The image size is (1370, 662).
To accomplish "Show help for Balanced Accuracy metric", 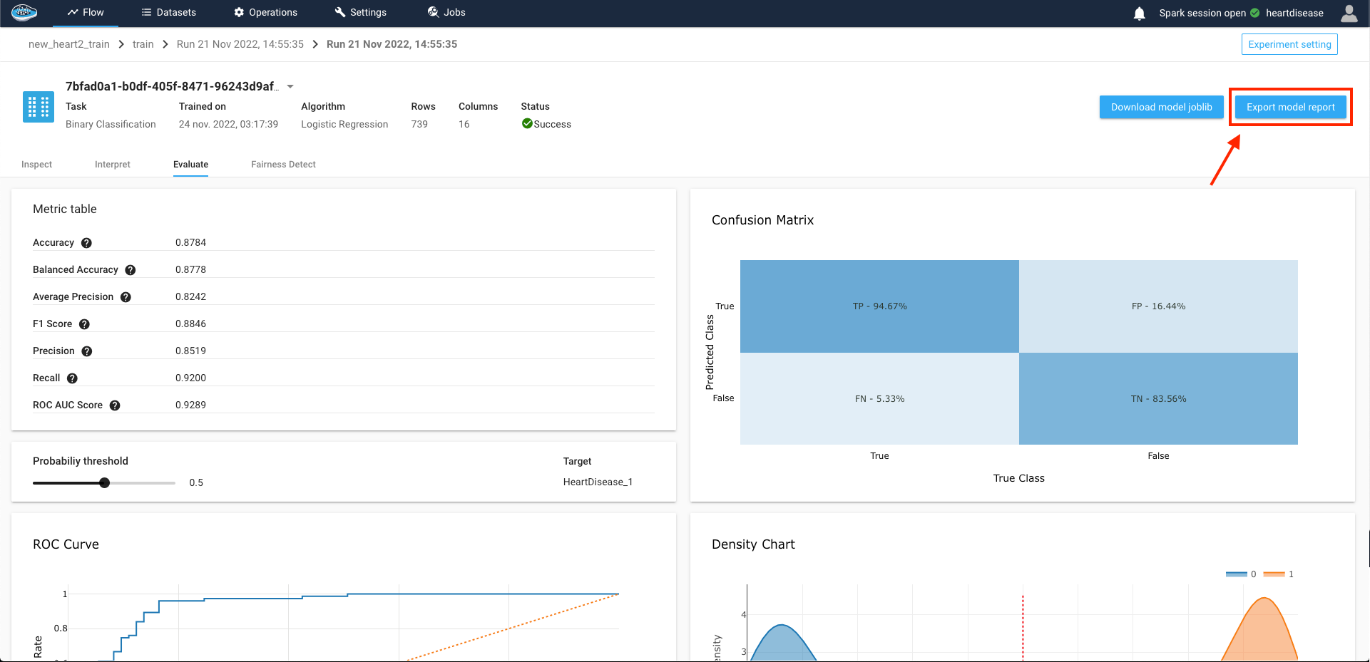I will click(x=131, y=270).
